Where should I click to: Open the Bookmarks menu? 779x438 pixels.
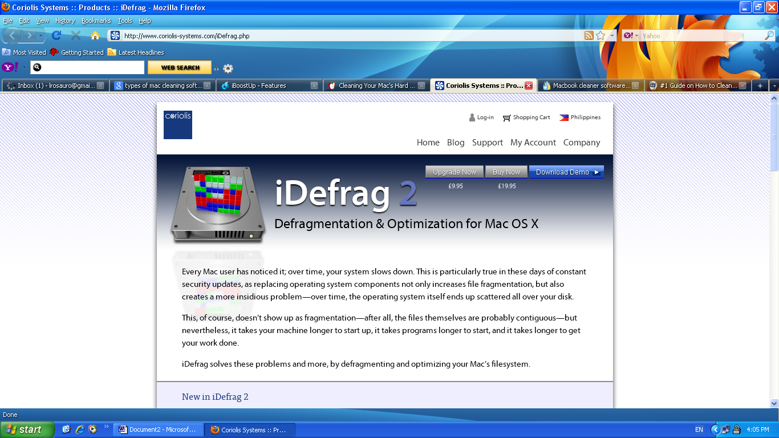coord(96,21)
